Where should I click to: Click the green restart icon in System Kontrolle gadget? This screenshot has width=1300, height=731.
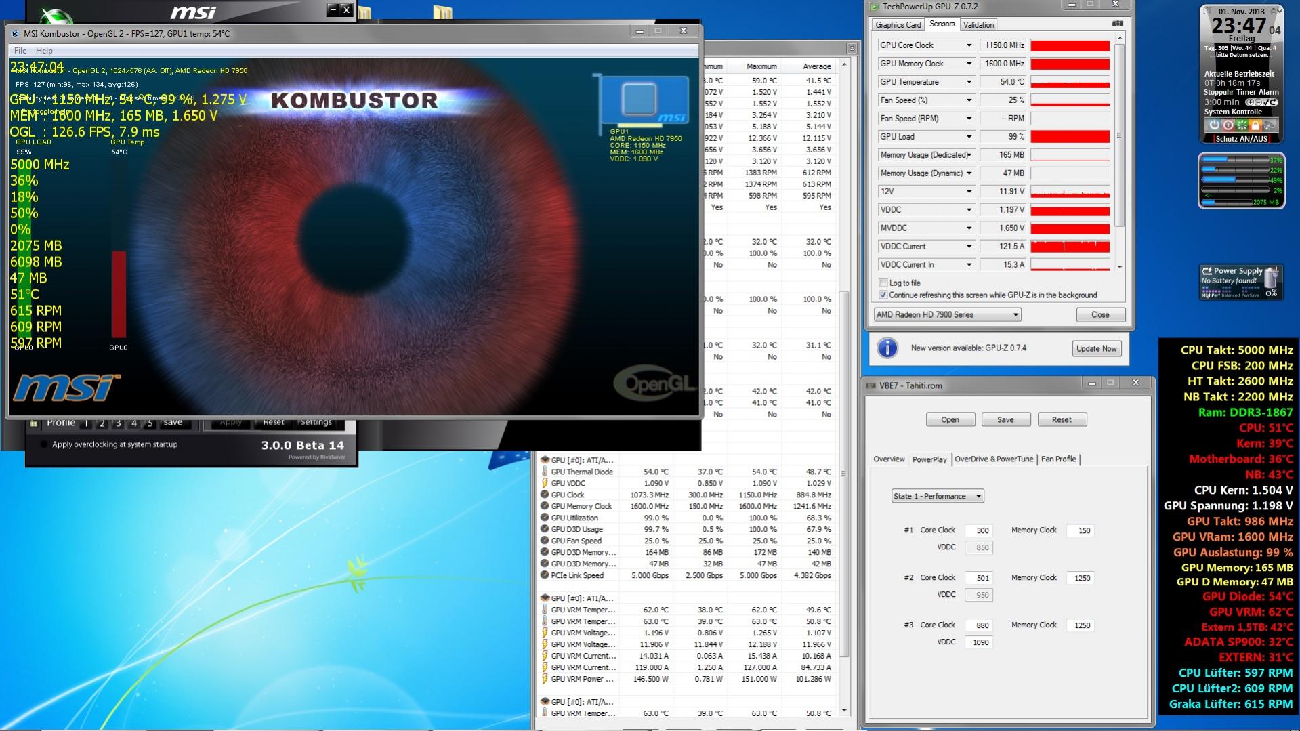(1242, 125)
